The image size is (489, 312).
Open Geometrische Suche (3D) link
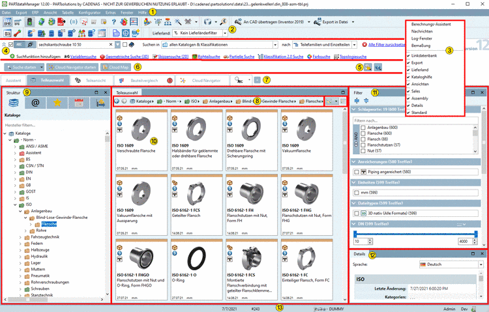tap(127, 57)
